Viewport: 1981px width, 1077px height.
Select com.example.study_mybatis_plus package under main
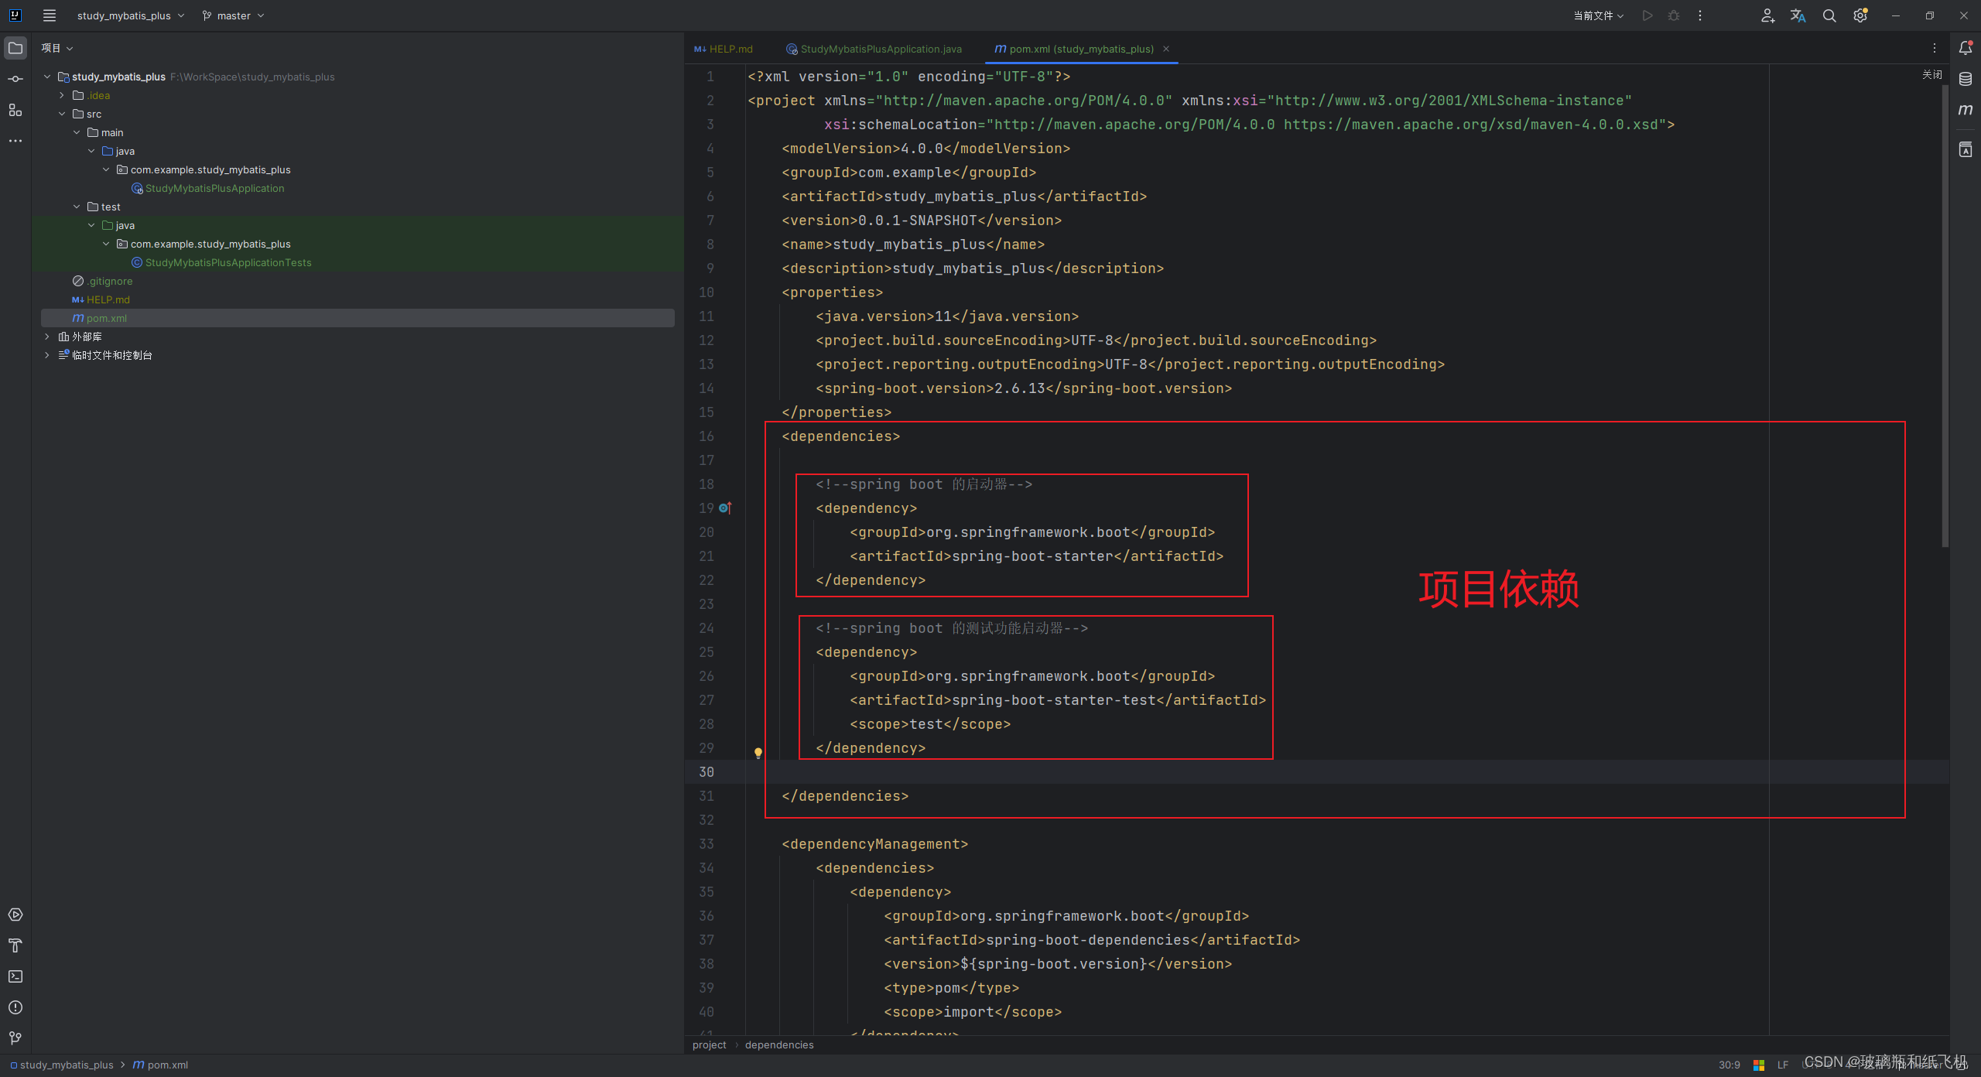coord(210,169)
